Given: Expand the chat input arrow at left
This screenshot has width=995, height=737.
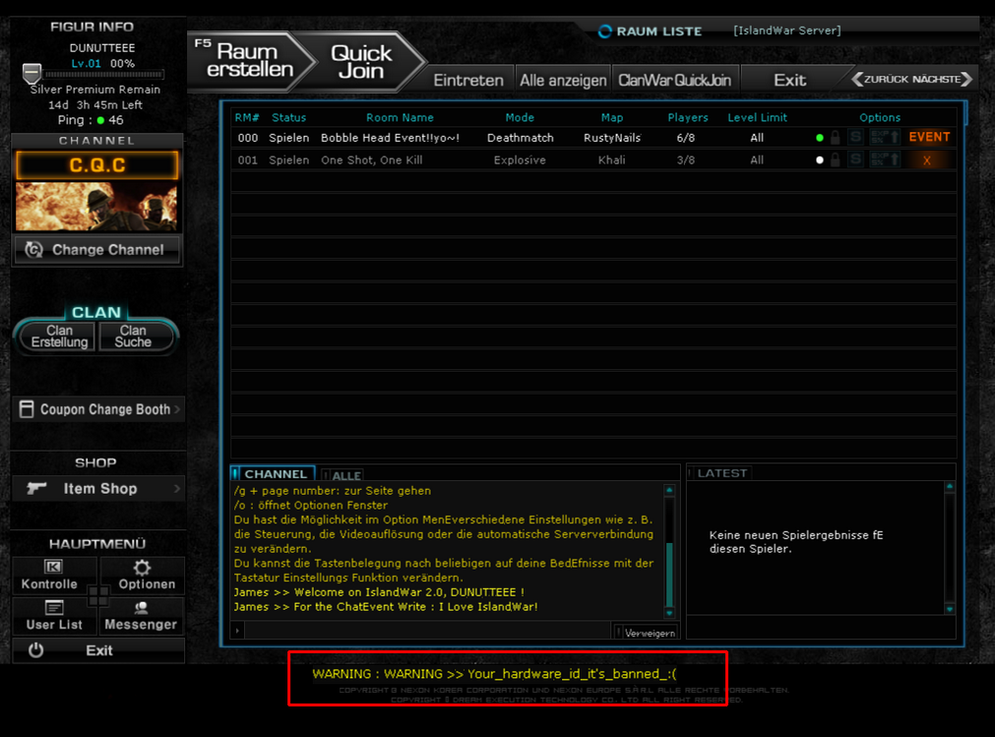Looking at the screenshot, I should 237,631.
